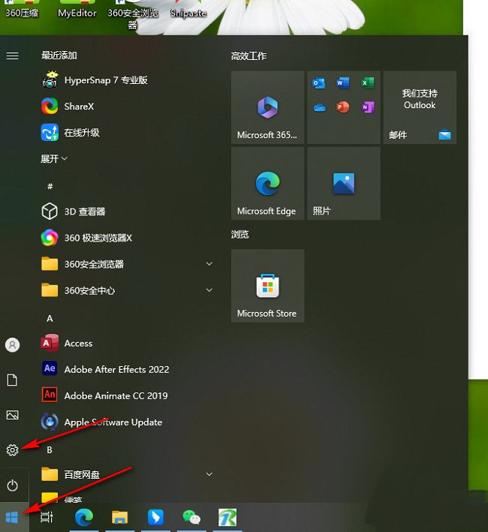Image resolution: width=488 pixels, height=532 pixels.
Task: Select the letter A index header
Action: (50, 318)
